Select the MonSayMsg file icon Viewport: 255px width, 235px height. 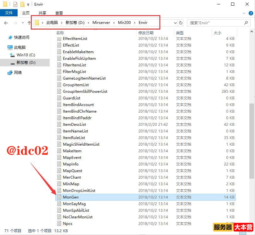[x=59, y=204]
